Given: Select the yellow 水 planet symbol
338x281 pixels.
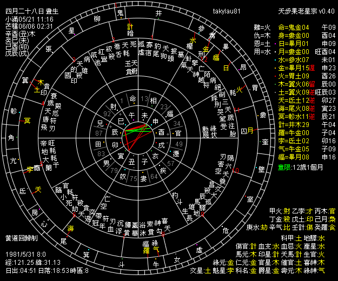Looking at the screenshot, I should [193, 40].
